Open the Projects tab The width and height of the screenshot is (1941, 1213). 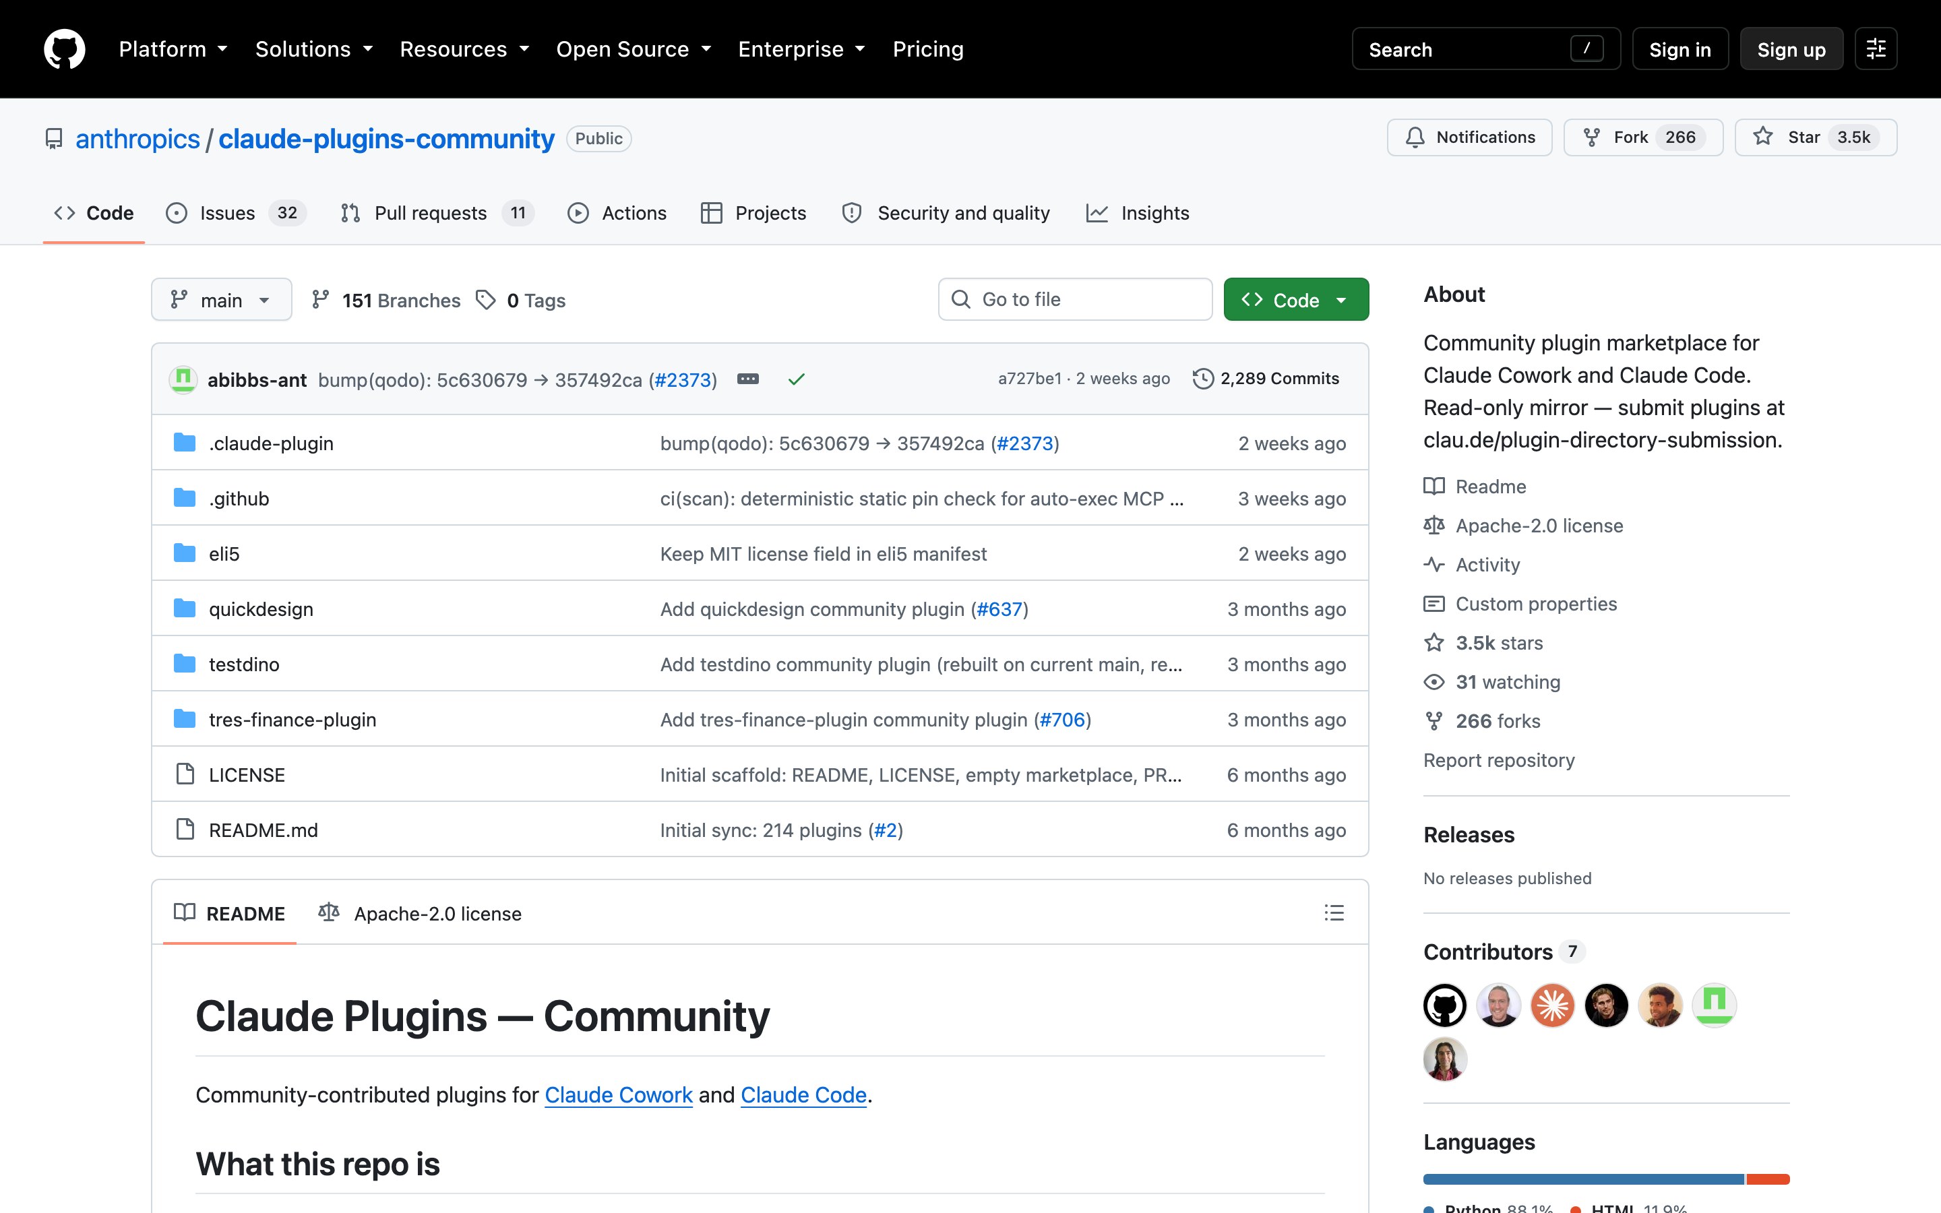(x=753, y=212)
